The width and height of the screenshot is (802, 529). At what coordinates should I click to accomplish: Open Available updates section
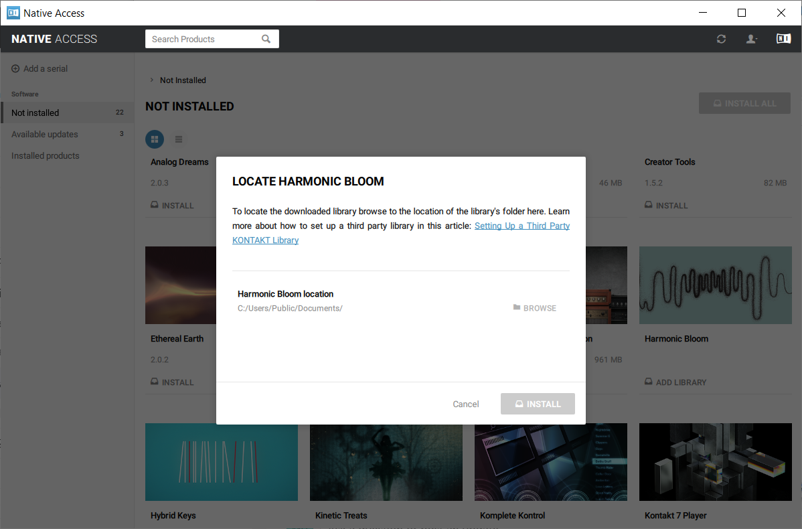point(45,134)
